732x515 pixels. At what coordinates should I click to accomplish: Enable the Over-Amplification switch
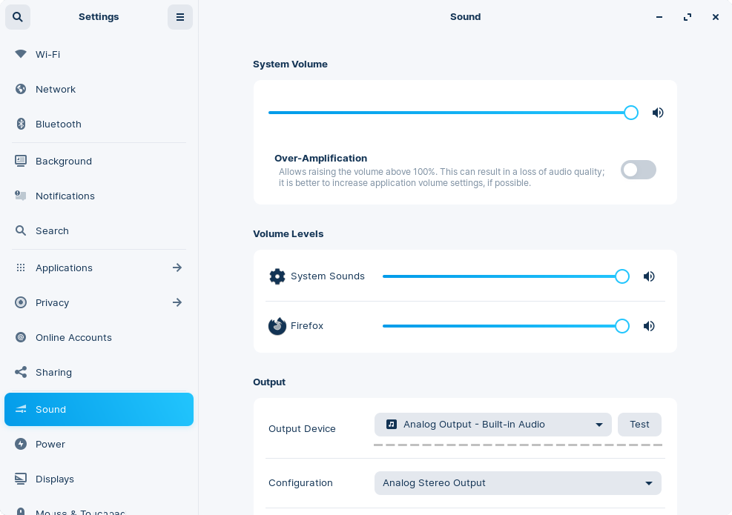pos(638,170)
